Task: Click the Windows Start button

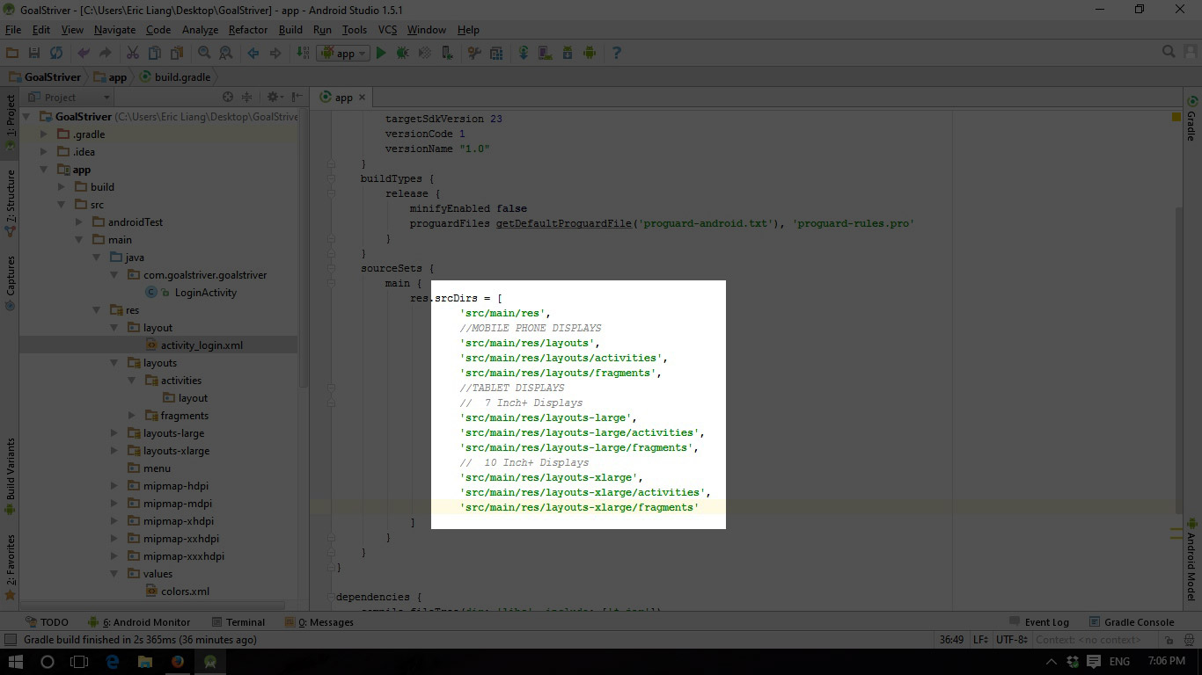Action: 16,661
